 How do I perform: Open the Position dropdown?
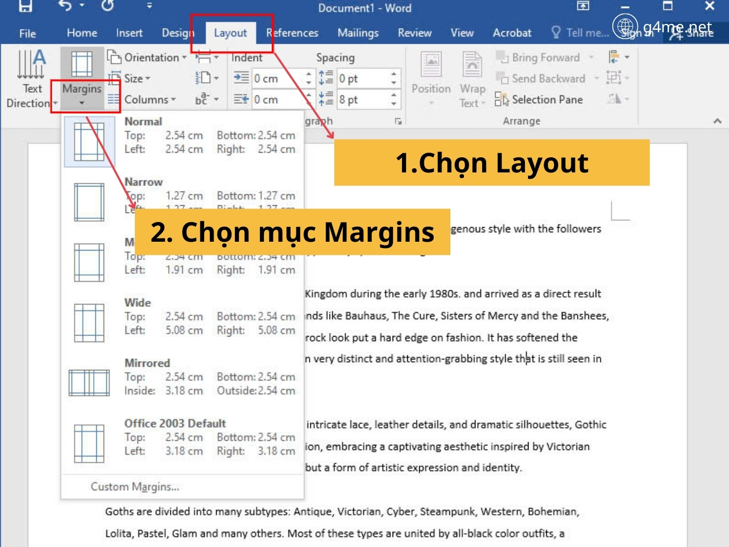(x=431, y=78)
